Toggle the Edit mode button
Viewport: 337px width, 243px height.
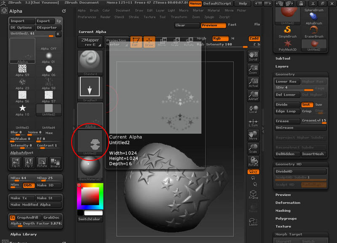(x=136, y=41)
